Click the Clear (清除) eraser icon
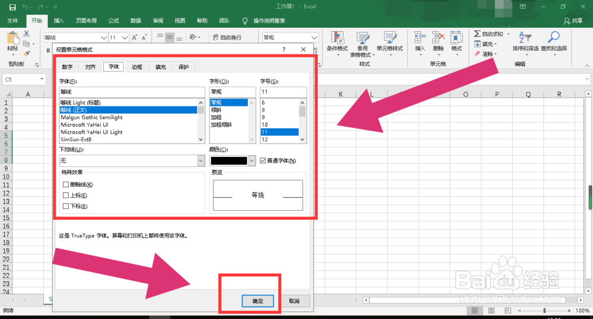This screenshot has width=593, height=319. coord(477,54)
